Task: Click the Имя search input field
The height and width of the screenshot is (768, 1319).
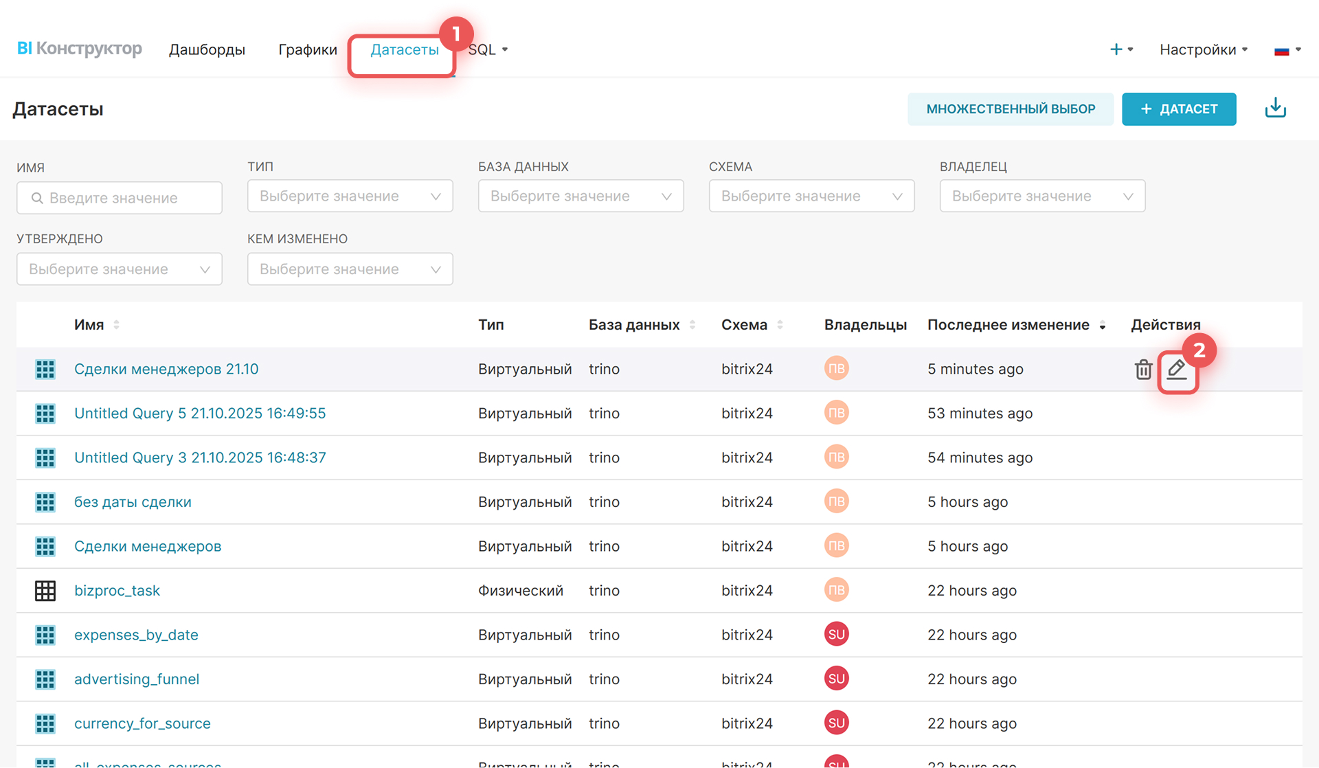Action: pos(120,198)
